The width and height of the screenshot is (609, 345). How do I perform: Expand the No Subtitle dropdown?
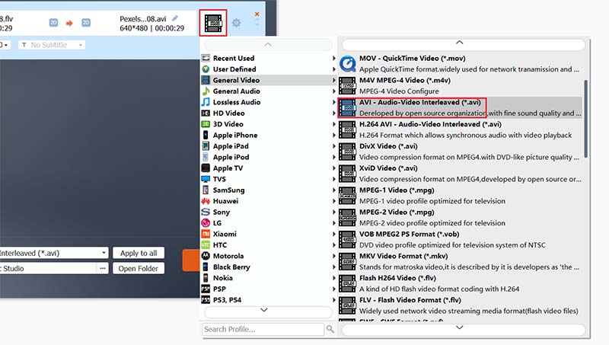[51, 45]
